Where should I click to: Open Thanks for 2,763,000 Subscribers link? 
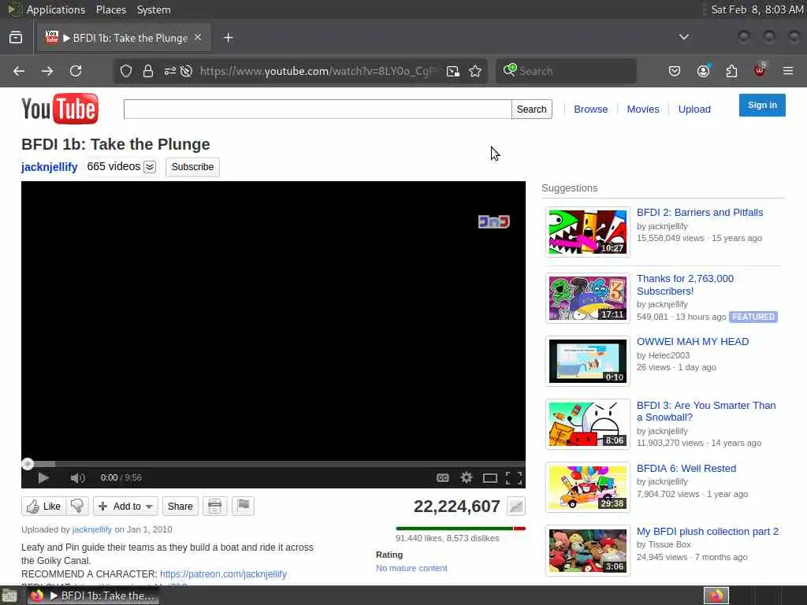click(685, 284)
